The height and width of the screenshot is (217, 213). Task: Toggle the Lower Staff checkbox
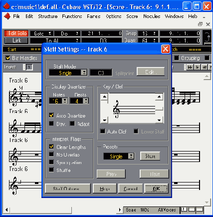click(x=136, y=131)
